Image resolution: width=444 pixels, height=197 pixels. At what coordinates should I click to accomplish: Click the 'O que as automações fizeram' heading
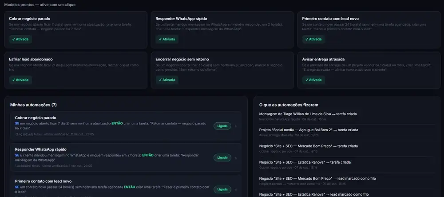tap(289, 105)
